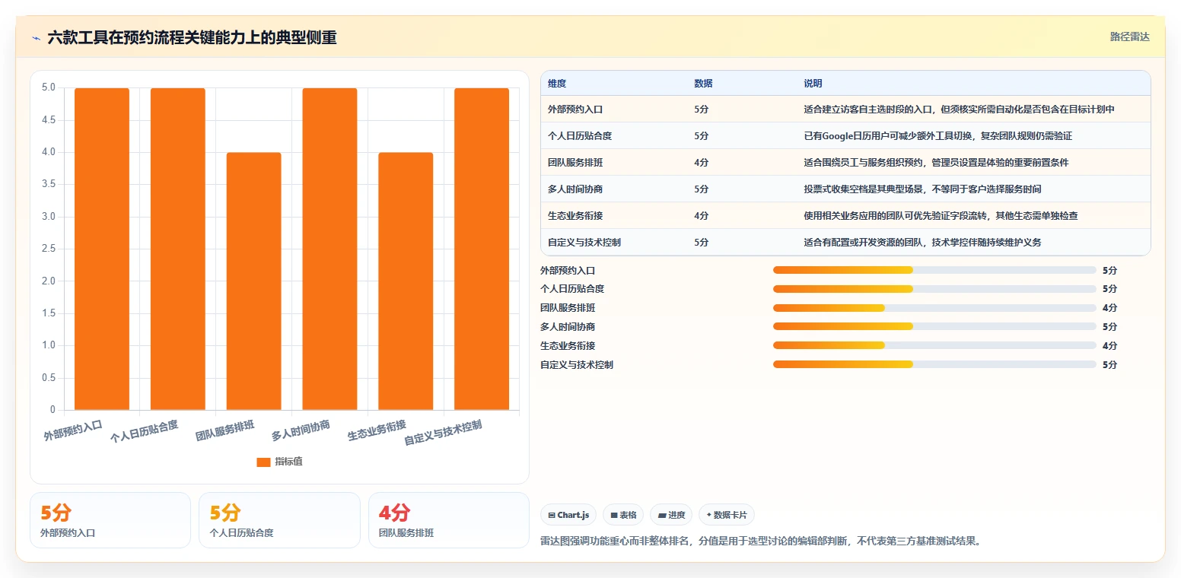Image resolution: width=1181 pixels, height=578 pixels.
Task: Click the 数据卡片 chip
Action: (x=727, y=515)
